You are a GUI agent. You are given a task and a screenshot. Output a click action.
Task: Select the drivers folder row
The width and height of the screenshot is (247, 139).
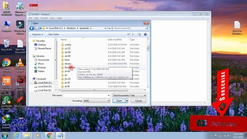click(104, 64)
